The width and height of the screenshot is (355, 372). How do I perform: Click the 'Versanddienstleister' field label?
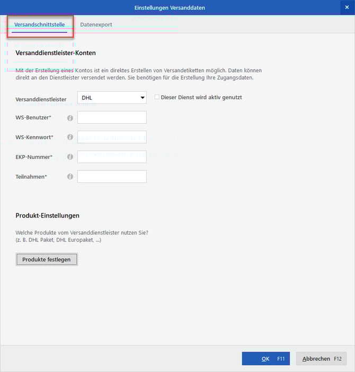click(x=41, y=99)
